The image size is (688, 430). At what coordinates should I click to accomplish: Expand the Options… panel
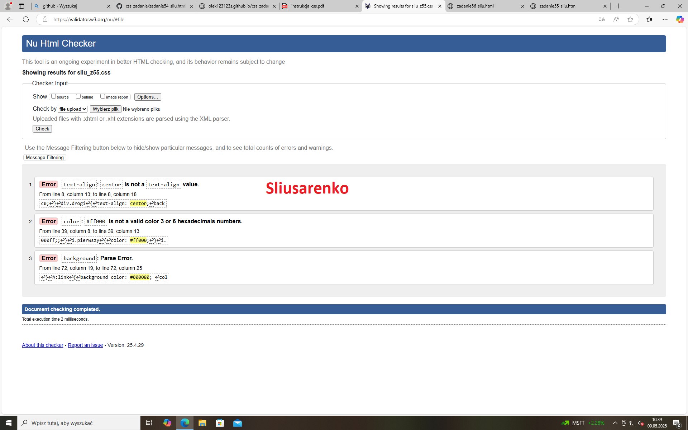point(147,97)
